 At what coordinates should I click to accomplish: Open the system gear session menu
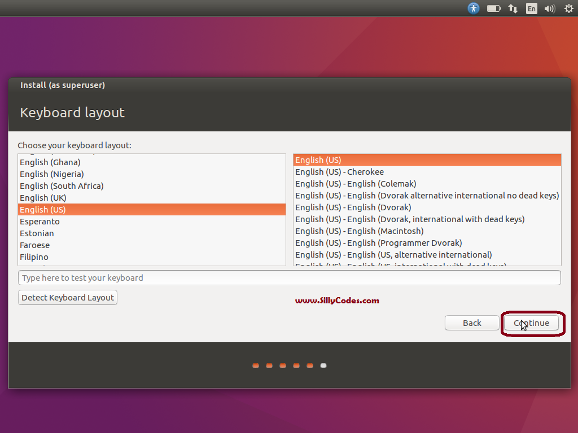(x=569, y=8)
